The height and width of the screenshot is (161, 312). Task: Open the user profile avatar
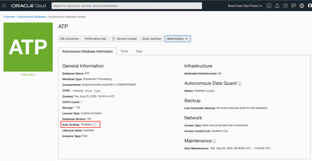coord(310,6)
